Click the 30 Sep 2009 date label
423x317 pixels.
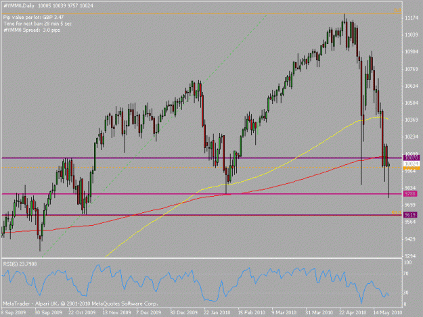point(48,312)
